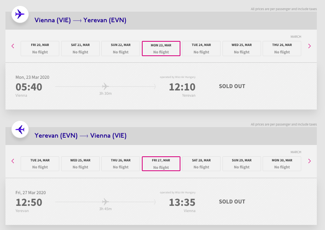Pick outbound date WED 25, MAR
The image size is (325, 230).
pos(242,48)
